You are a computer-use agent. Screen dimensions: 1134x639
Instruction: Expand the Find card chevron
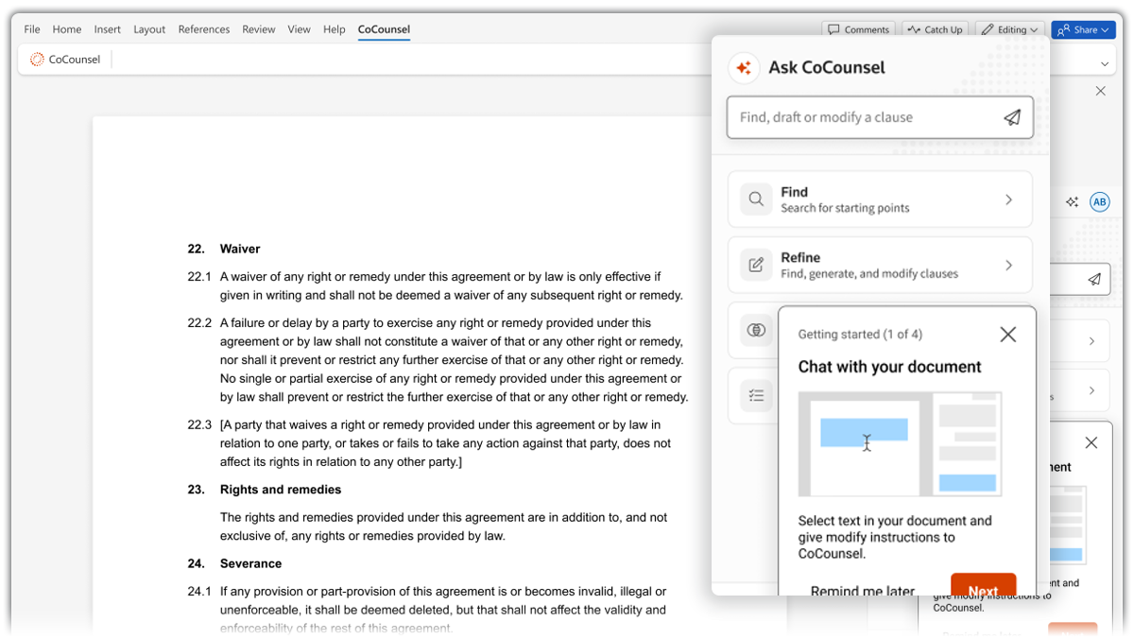click(x=1008, y=199)
